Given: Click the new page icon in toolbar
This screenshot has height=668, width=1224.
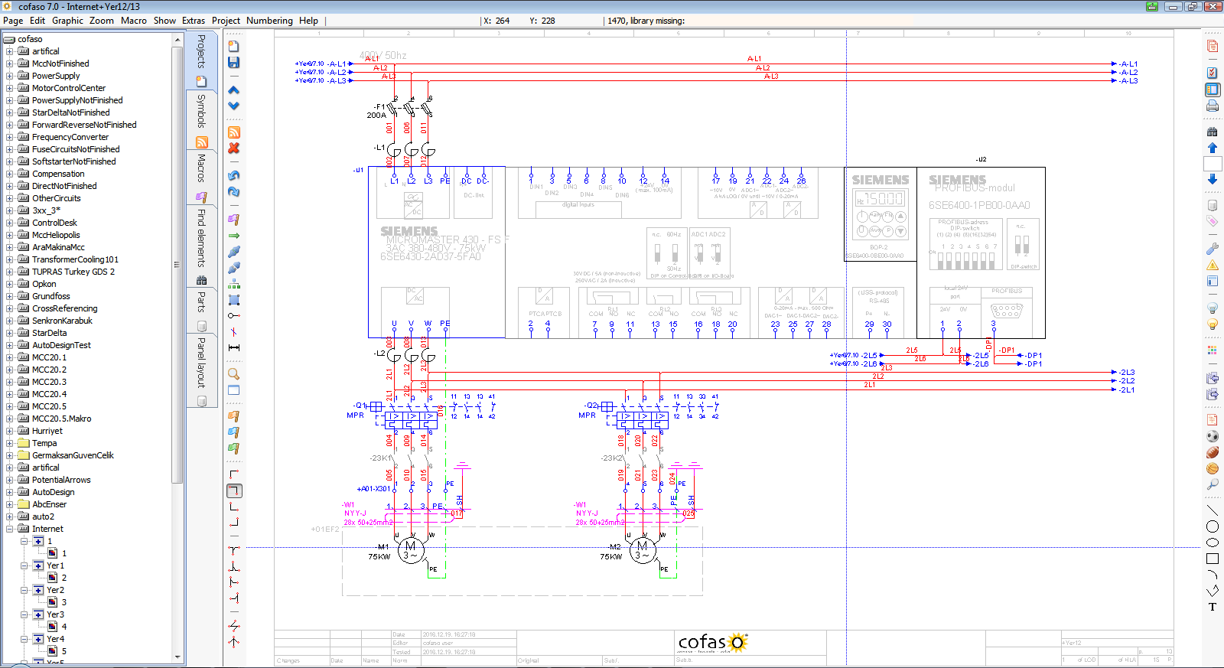Looking at the screenshot, I should click(x=234, y=46).
